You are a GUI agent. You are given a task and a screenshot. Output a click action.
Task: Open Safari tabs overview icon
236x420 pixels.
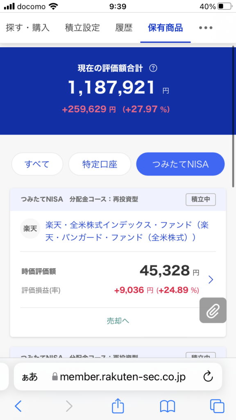[x=217, y=406]
